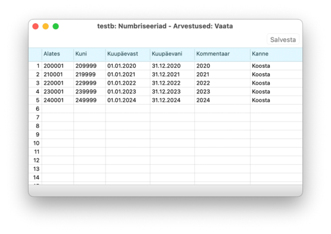Viewport: 331px width, 234px height.
Task: Select comment cell 2024
Action: point(222,100)
